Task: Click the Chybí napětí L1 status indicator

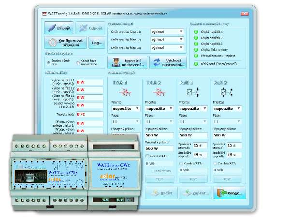Action: [196, 32]
